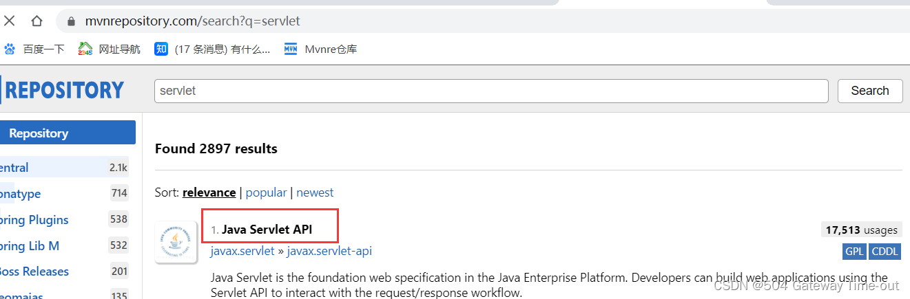Select the Repository sidebar tab
This screenshot has height=299, width=910.
(67, 133)
